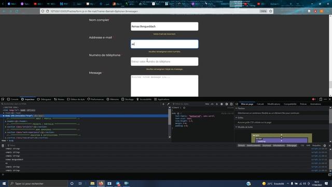The height and width of the screenshot is (187, 332).
Task: Toggle the :hov pseudo-class panel
Action: 207,104
